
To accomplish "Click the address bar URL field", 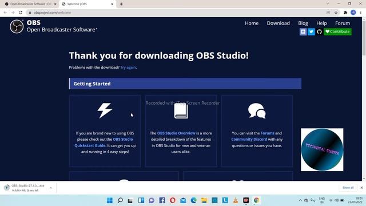I will 175,13.
